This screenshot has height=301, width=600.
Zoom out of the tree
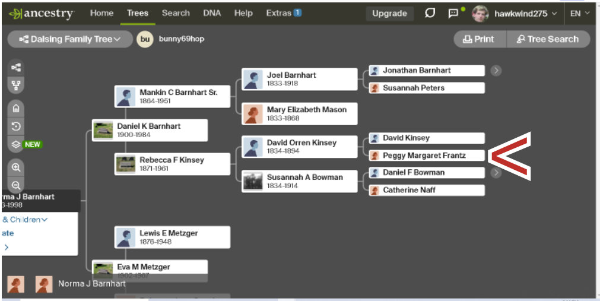[x=16, y=185]
